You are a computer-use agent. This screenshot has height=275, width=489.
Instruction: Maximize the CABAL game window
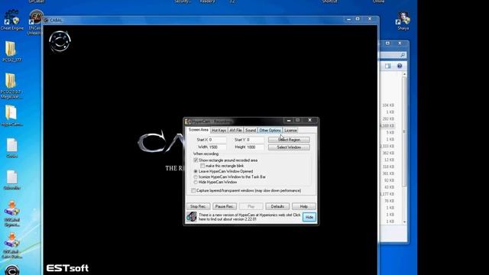[x=358, y=19]
